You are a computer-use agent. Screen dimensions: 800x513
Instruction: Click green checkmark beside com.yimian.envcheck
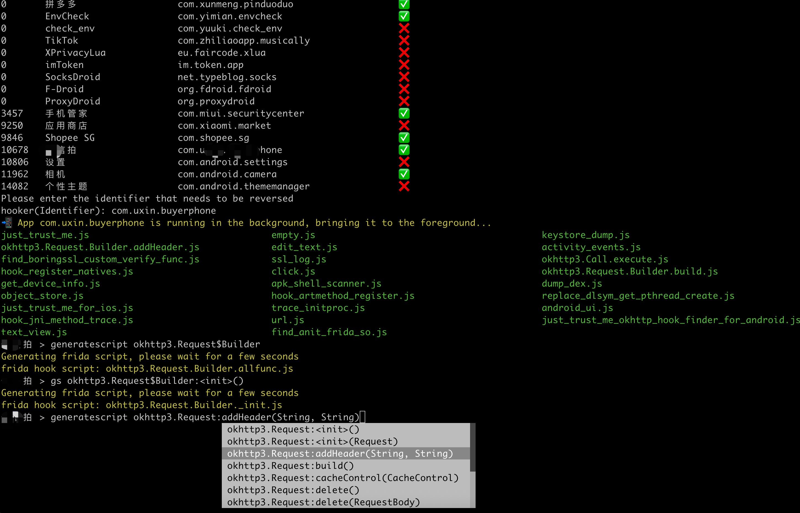404,16
